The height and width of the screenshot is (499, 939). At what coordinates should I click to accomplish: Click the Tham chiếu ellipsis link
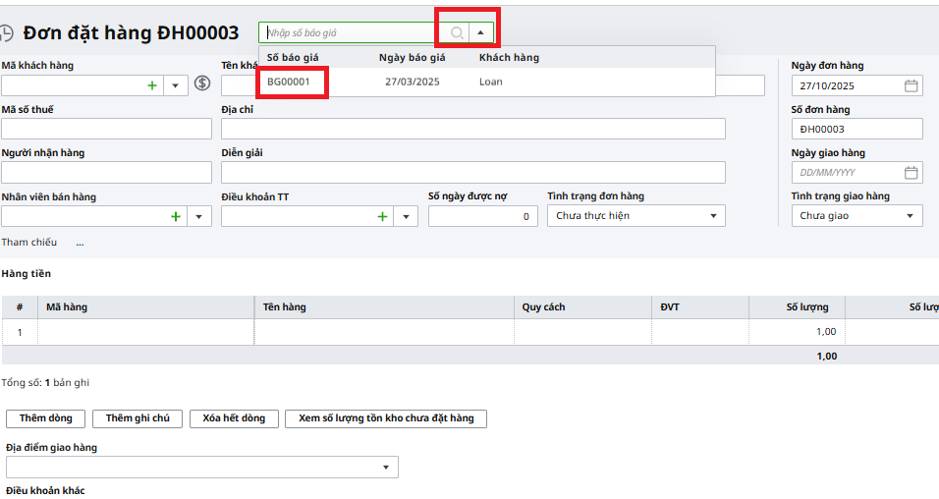[x=80, y=243]
